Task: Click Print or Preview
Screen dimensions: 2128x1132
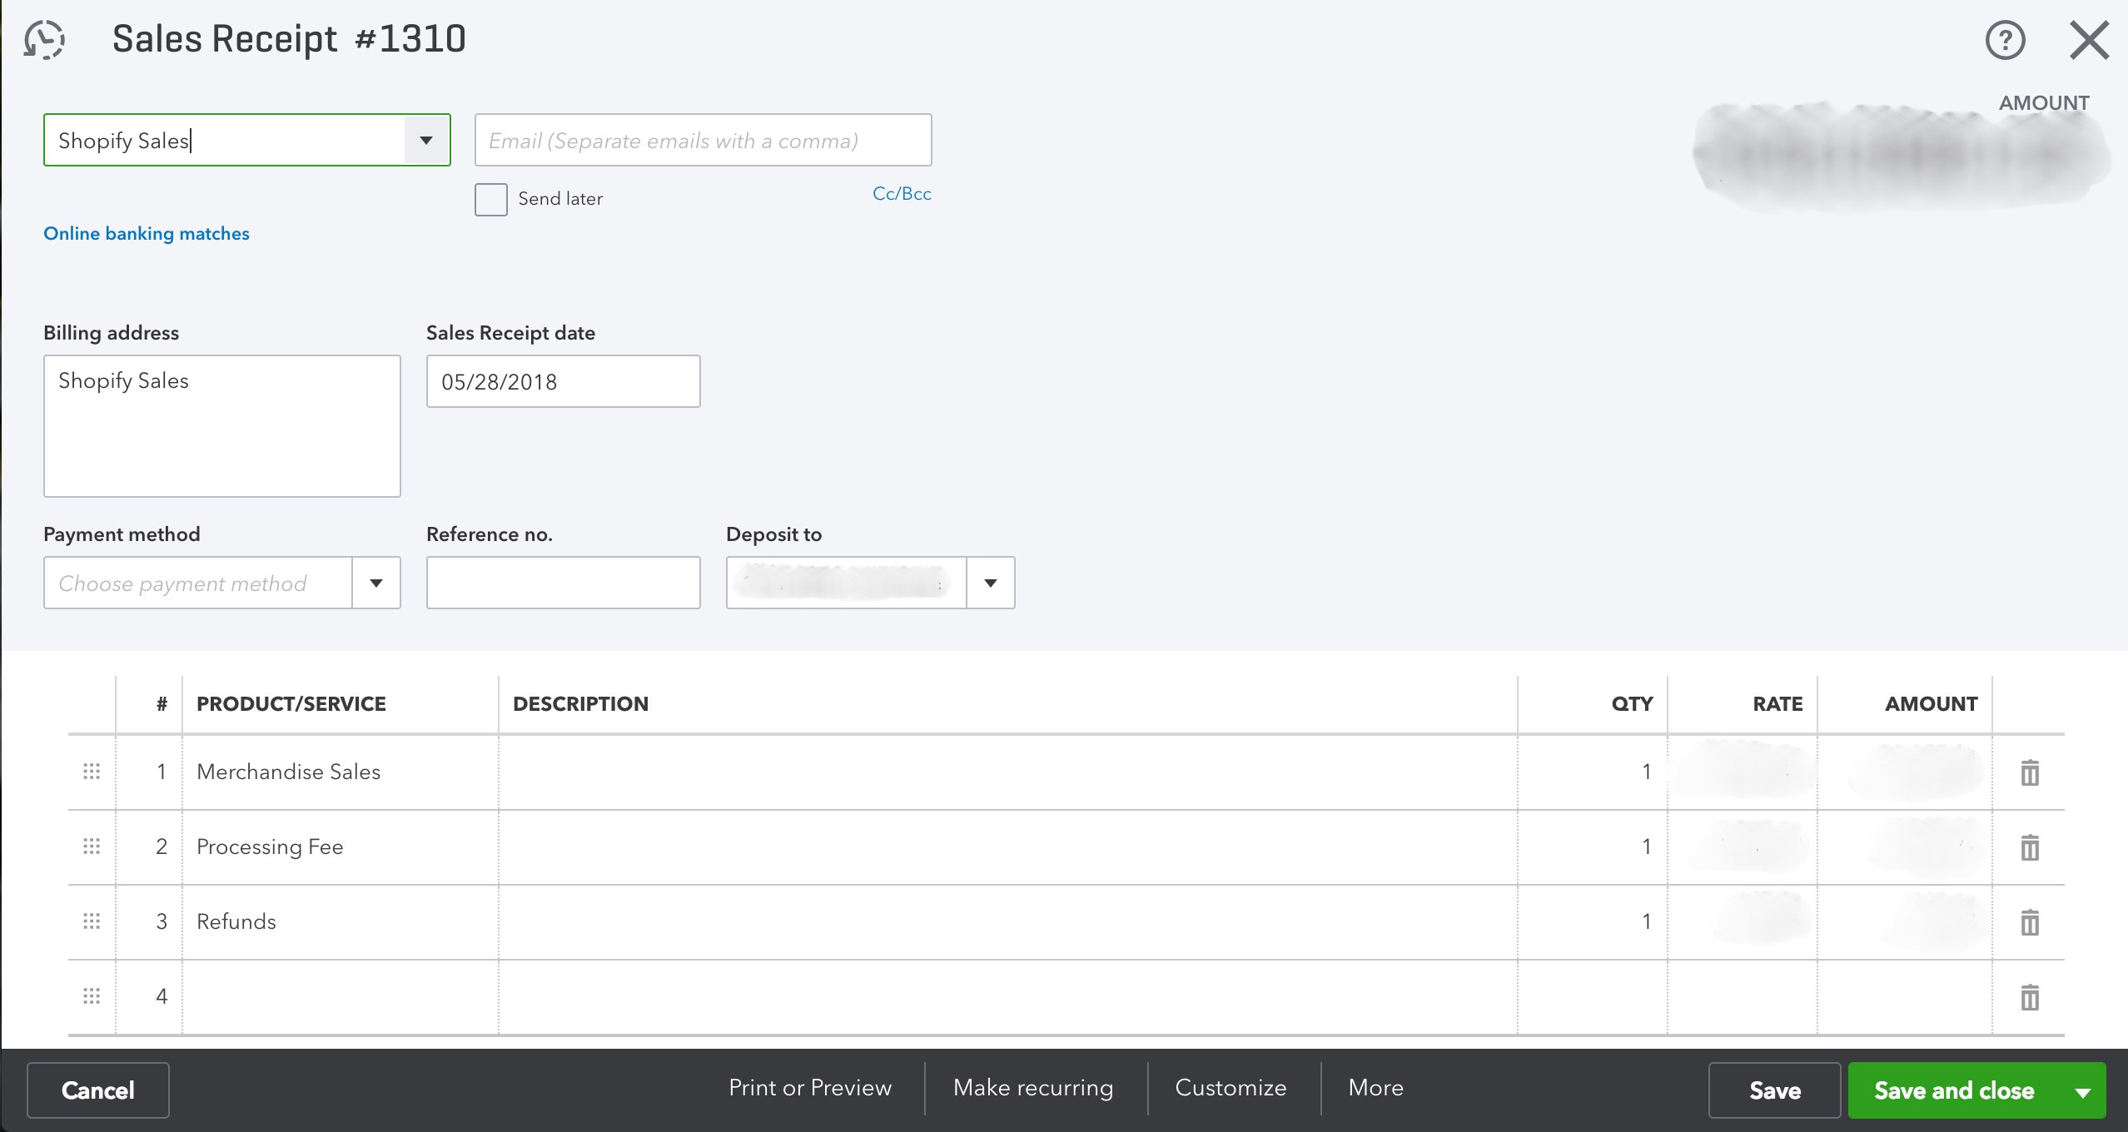Action: coord(809,1088)
